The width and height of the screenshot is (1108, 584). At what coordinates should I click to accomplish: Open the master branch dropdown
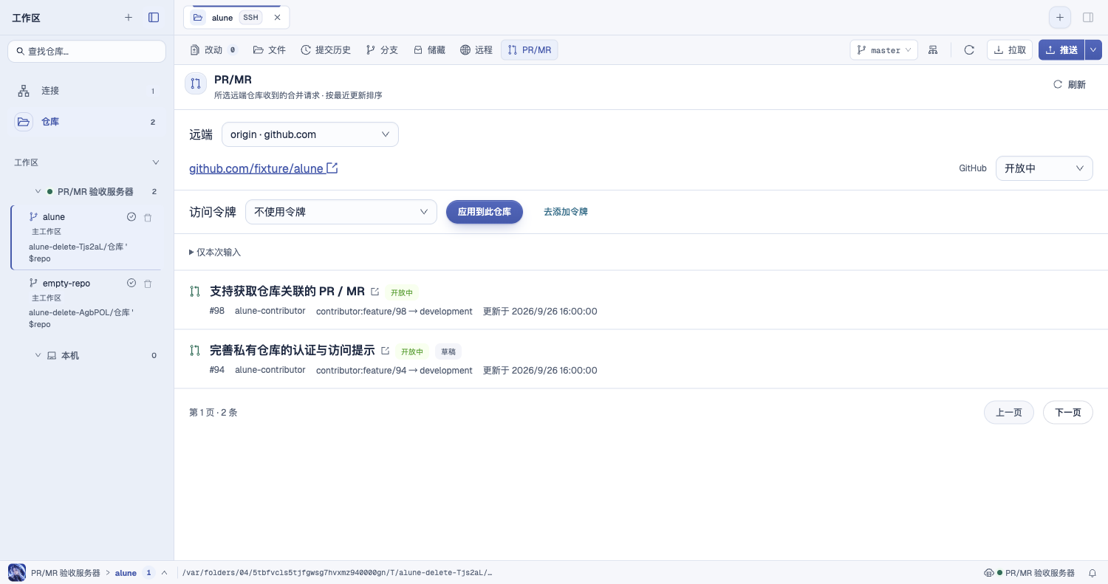(x=884, y=49)
